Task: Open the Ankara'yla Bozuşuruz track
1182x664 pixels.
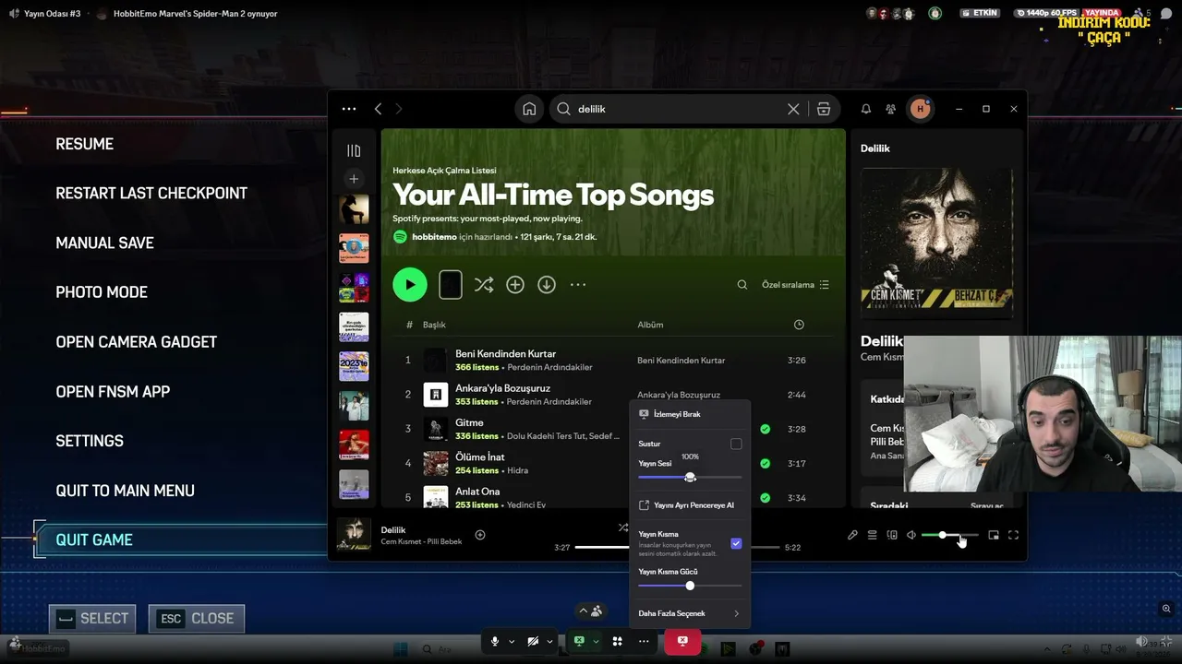Action: 502,388
